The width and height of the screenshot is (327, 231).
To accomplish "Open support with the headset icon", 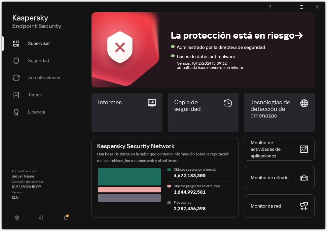I will click(x=41, y=218).
